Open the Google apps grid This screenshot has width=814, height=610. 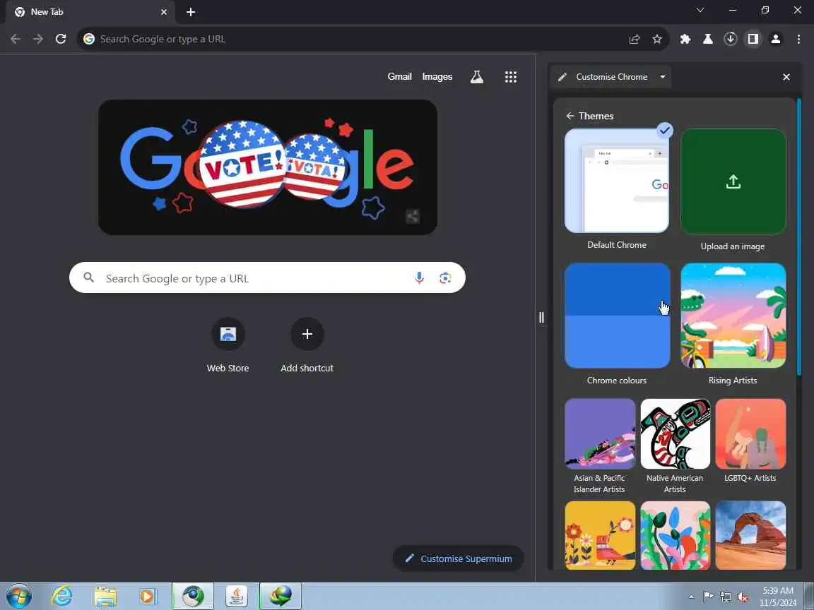pos(511,77)
